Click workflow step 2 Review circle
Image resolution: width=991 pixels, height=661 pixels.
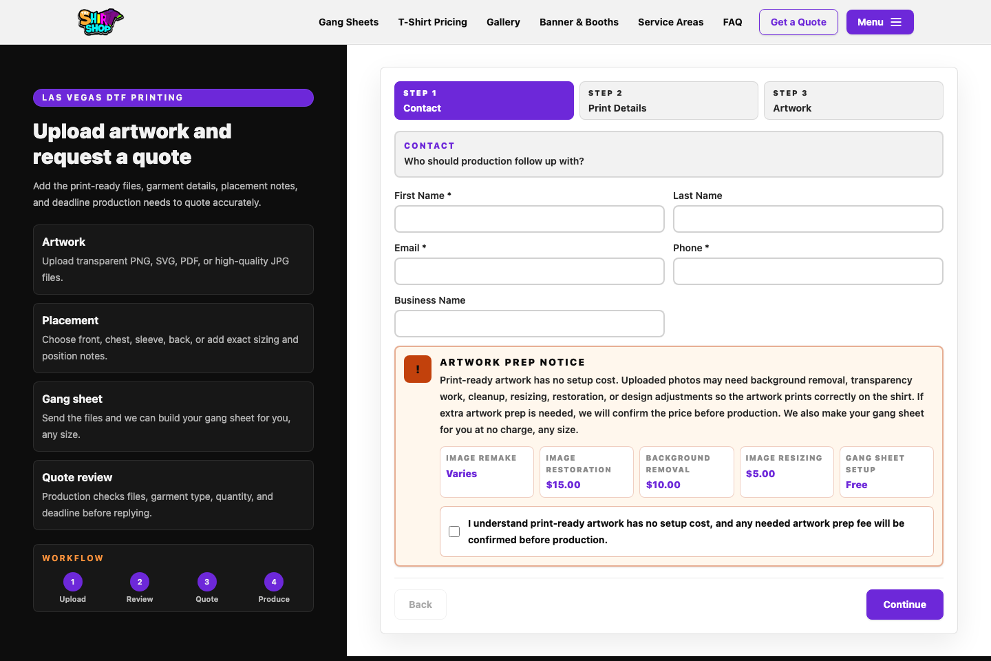pyautogui.click(x=140, y=582)
